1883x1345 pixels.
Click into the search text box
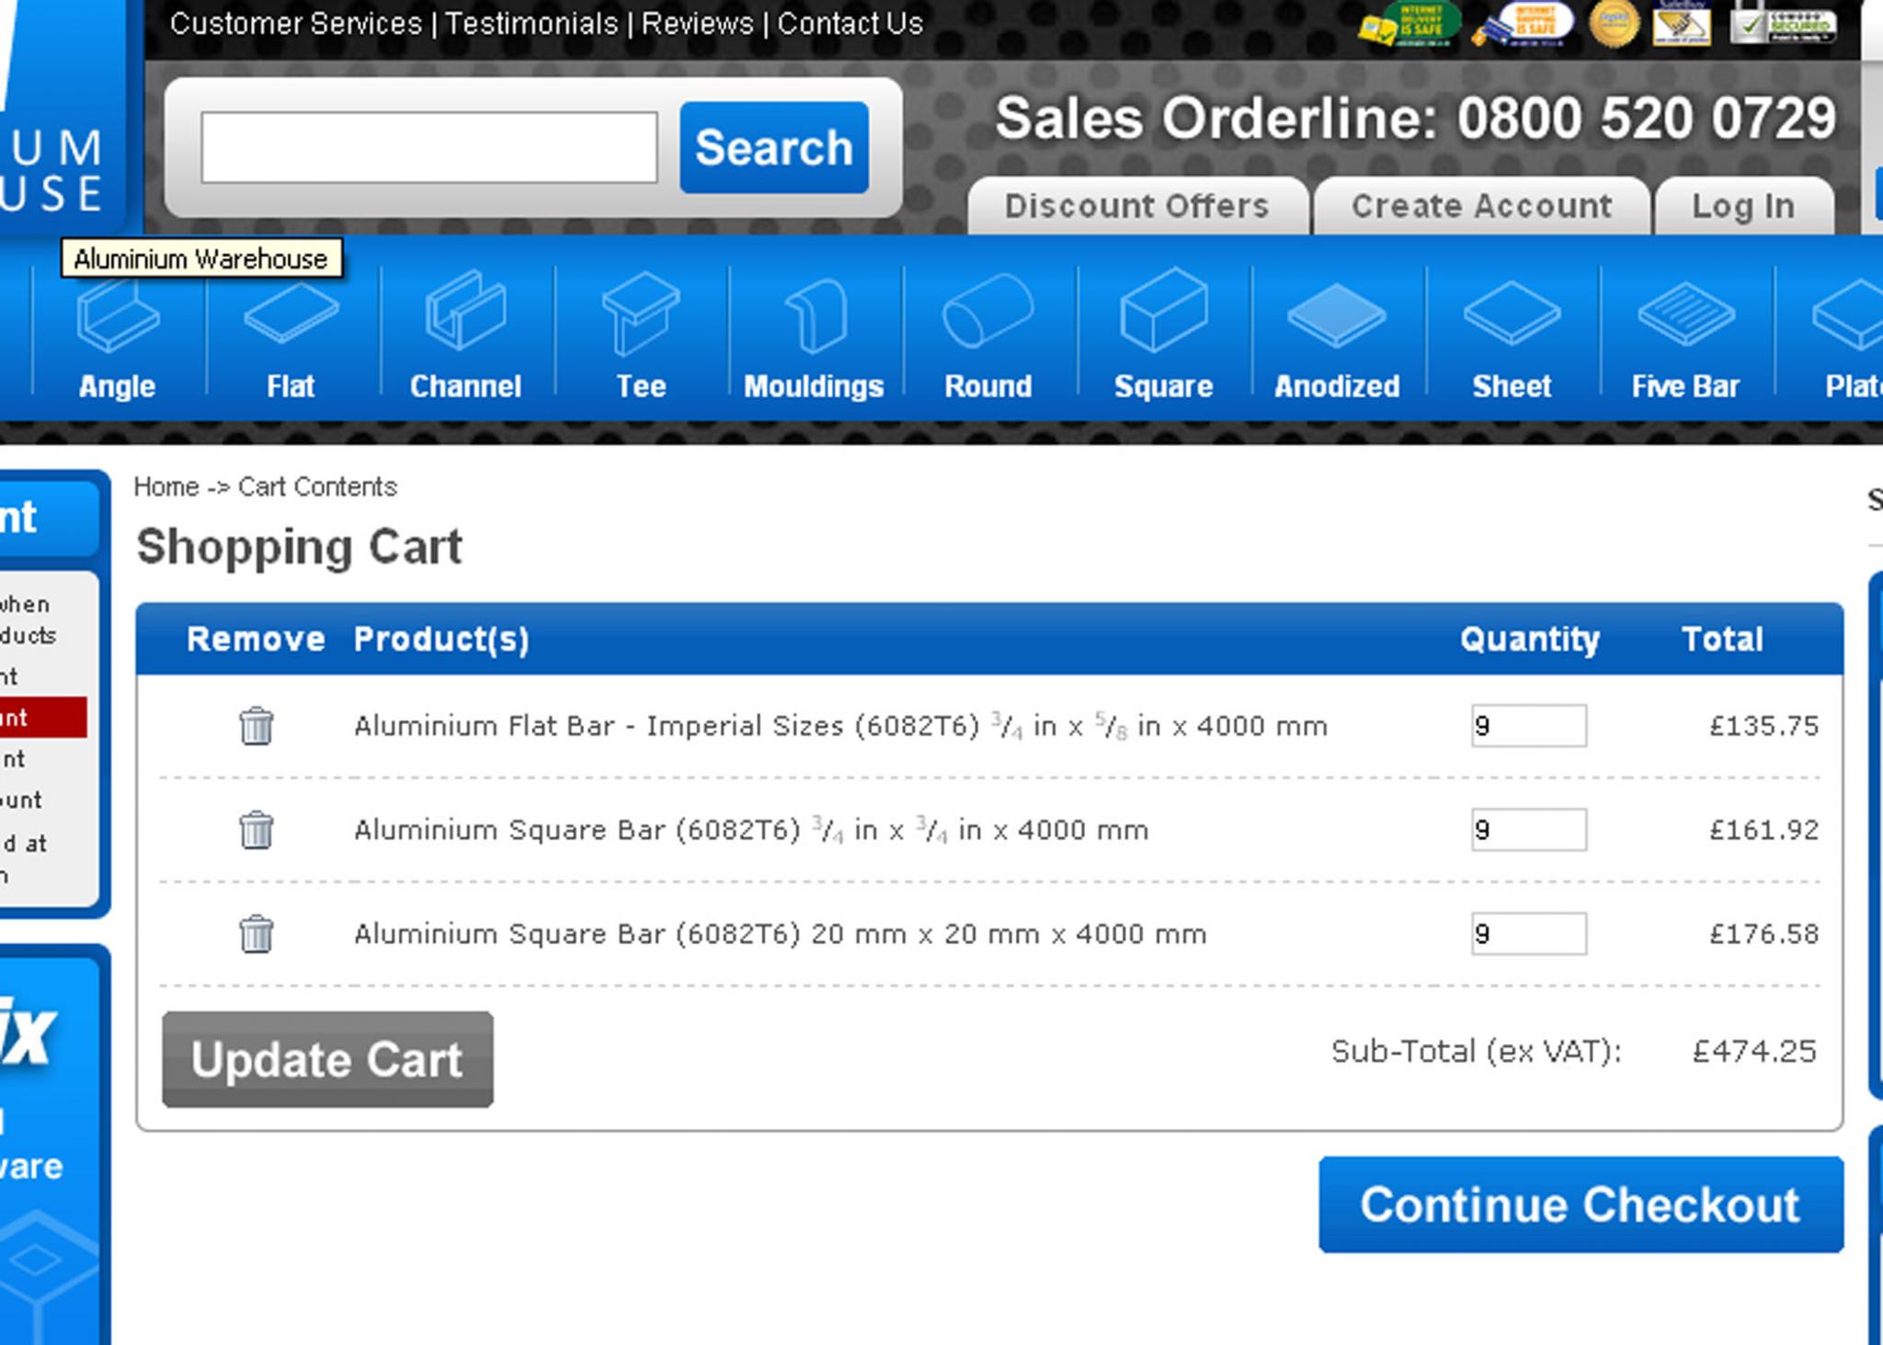point(429,148)
